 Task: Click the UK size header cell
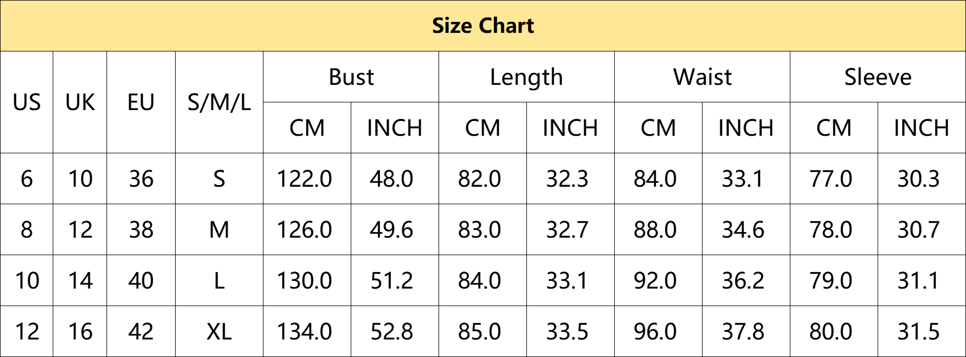click(80, 102)
